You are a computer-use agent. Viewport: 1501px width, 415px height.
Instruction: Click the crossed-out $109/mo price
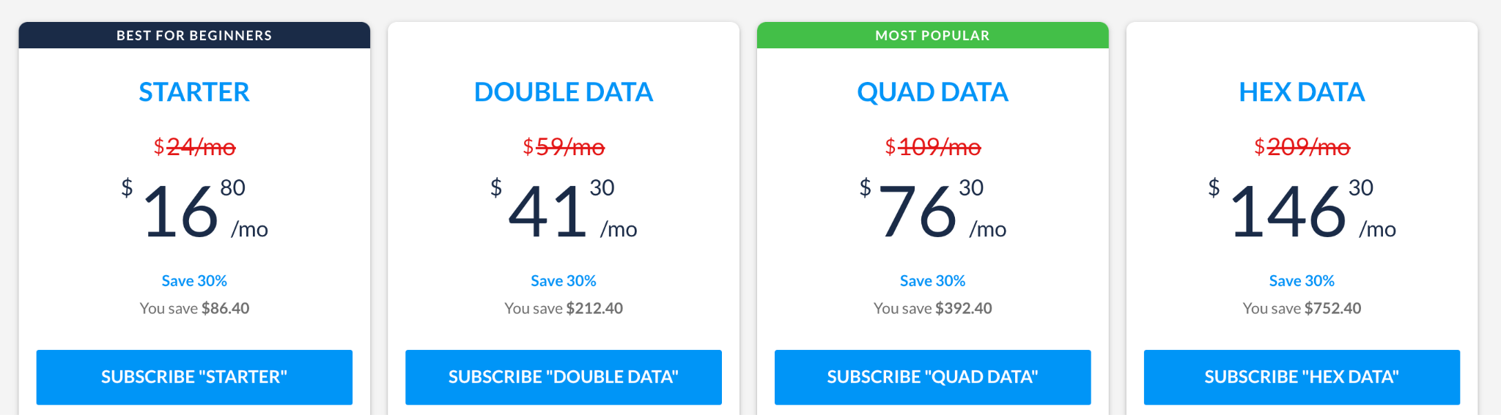click(933, 147)
